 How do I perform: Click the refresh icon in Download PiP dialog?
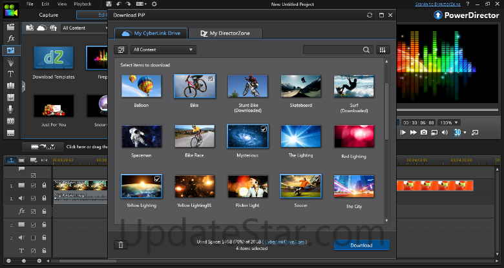point(370,15)
